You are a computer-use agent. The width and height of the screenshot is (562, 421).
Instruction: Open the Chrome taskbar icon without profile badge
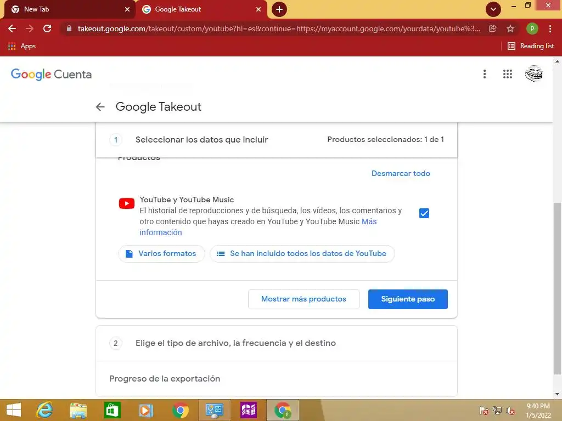[180, 410]
